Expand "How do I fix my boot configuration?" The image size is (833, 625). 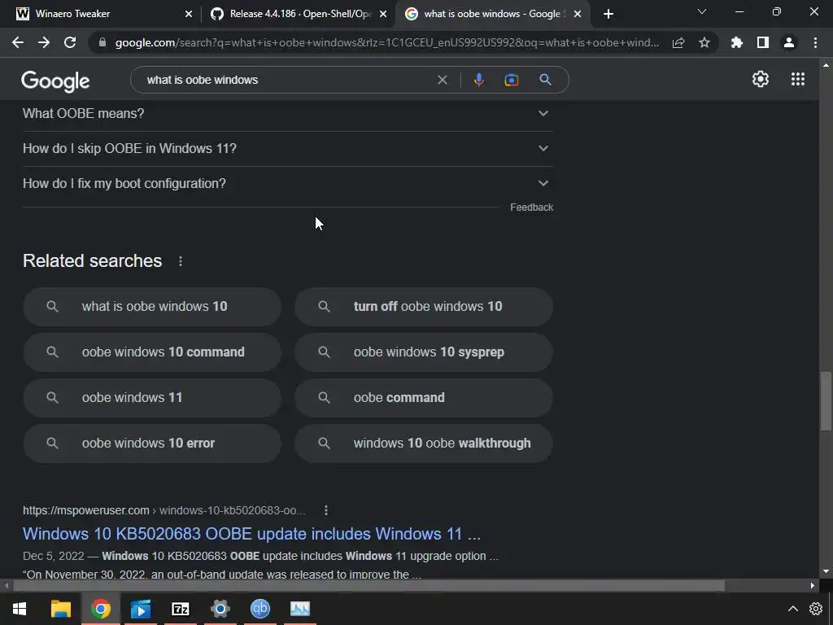pos(287,183)
